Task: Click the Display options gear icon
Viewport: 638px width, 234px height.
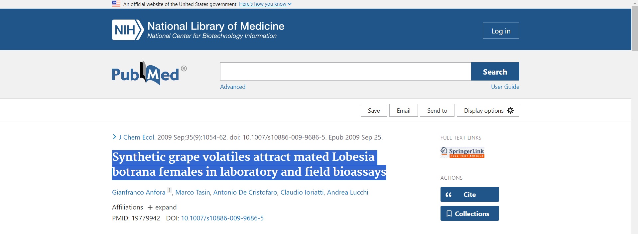Action: [x=510, y=110]
